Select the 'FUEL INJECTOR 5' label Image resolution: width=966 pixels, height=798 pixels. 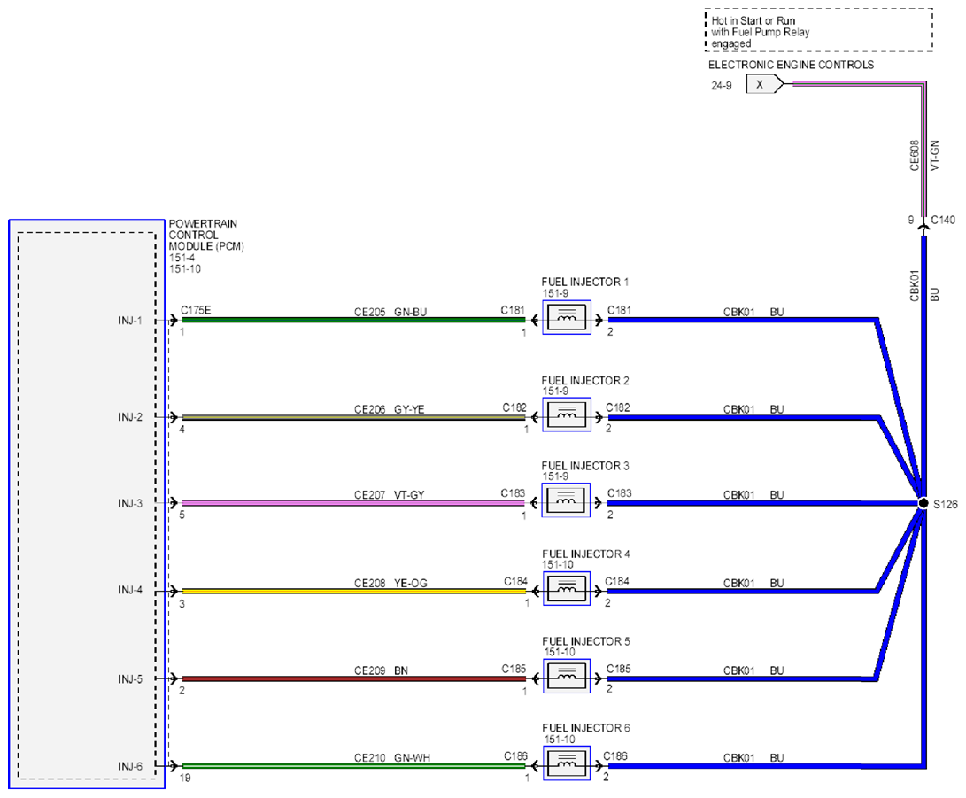(x=585, y=641)
